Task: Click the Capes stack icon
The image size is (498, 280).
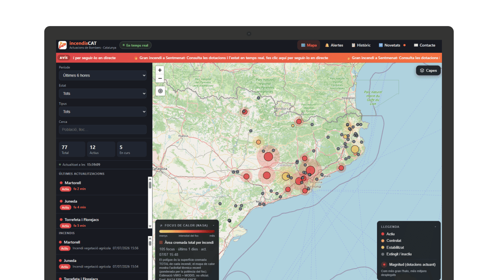Action: point(422,70)
